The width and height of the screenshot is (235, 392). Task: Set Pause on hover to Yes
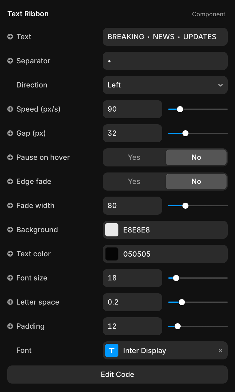tap(134, 157)
